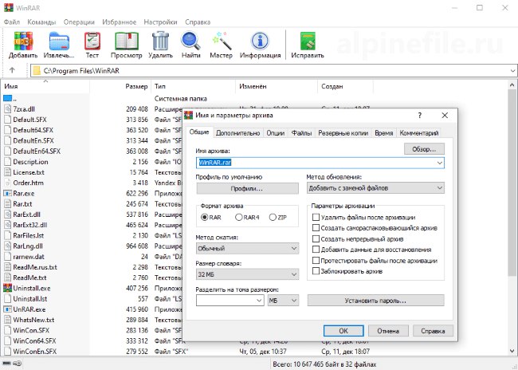This screenshot has width=518, height=370.
Task: Open the Просмотр (View) book icon
Action: 127,41
